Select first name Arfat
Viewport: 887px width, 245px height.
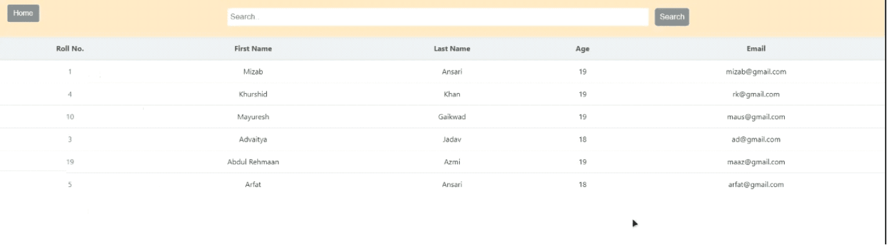253,185
